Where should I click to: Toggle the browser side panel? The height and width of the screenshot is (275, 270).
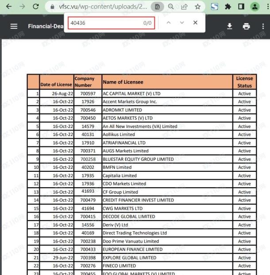(x=241, y=7)
